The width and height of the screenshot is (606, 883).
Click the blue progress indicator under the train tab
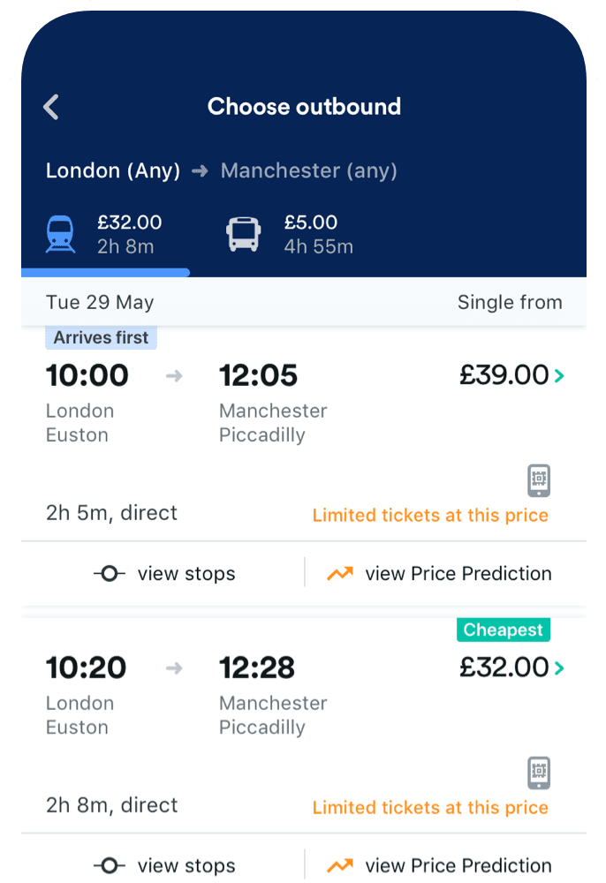point(104,272)
